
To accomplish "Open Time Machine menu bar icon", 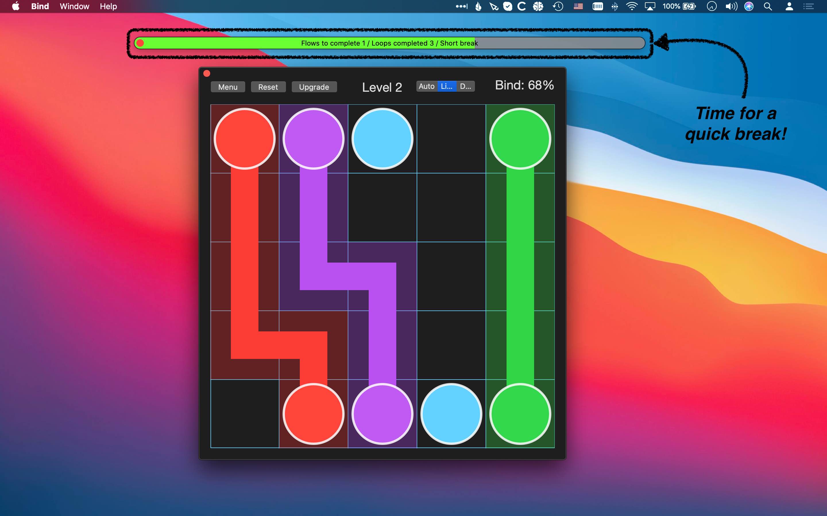I will pyautogui.click(x=558, y=6).
